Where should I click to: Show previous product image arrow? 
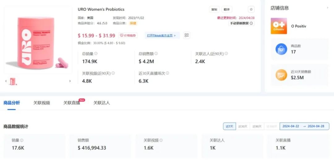[x=6, y=81]
